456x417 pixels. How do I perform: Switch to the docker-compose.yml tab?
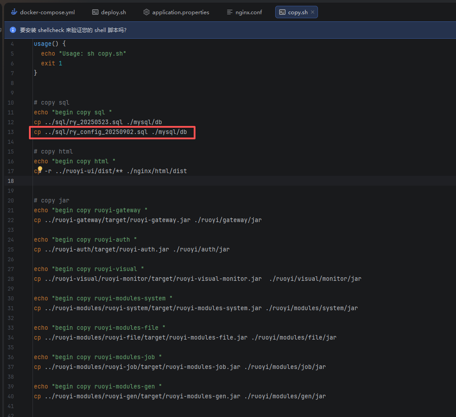[43, 12]
